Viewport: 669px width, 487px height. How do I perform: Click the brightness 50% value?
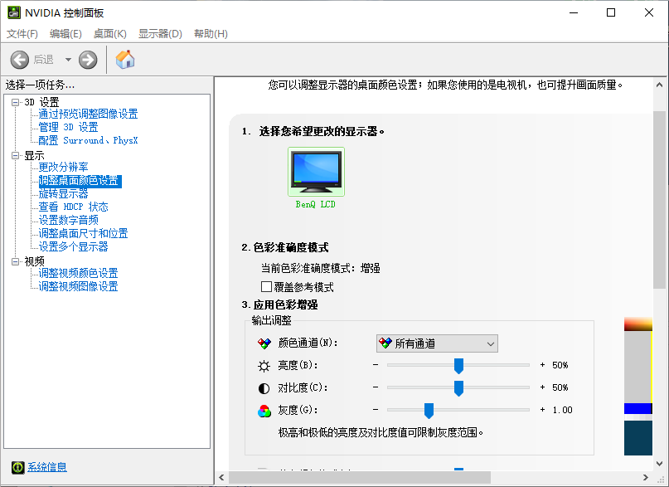(x=560, y=365)
